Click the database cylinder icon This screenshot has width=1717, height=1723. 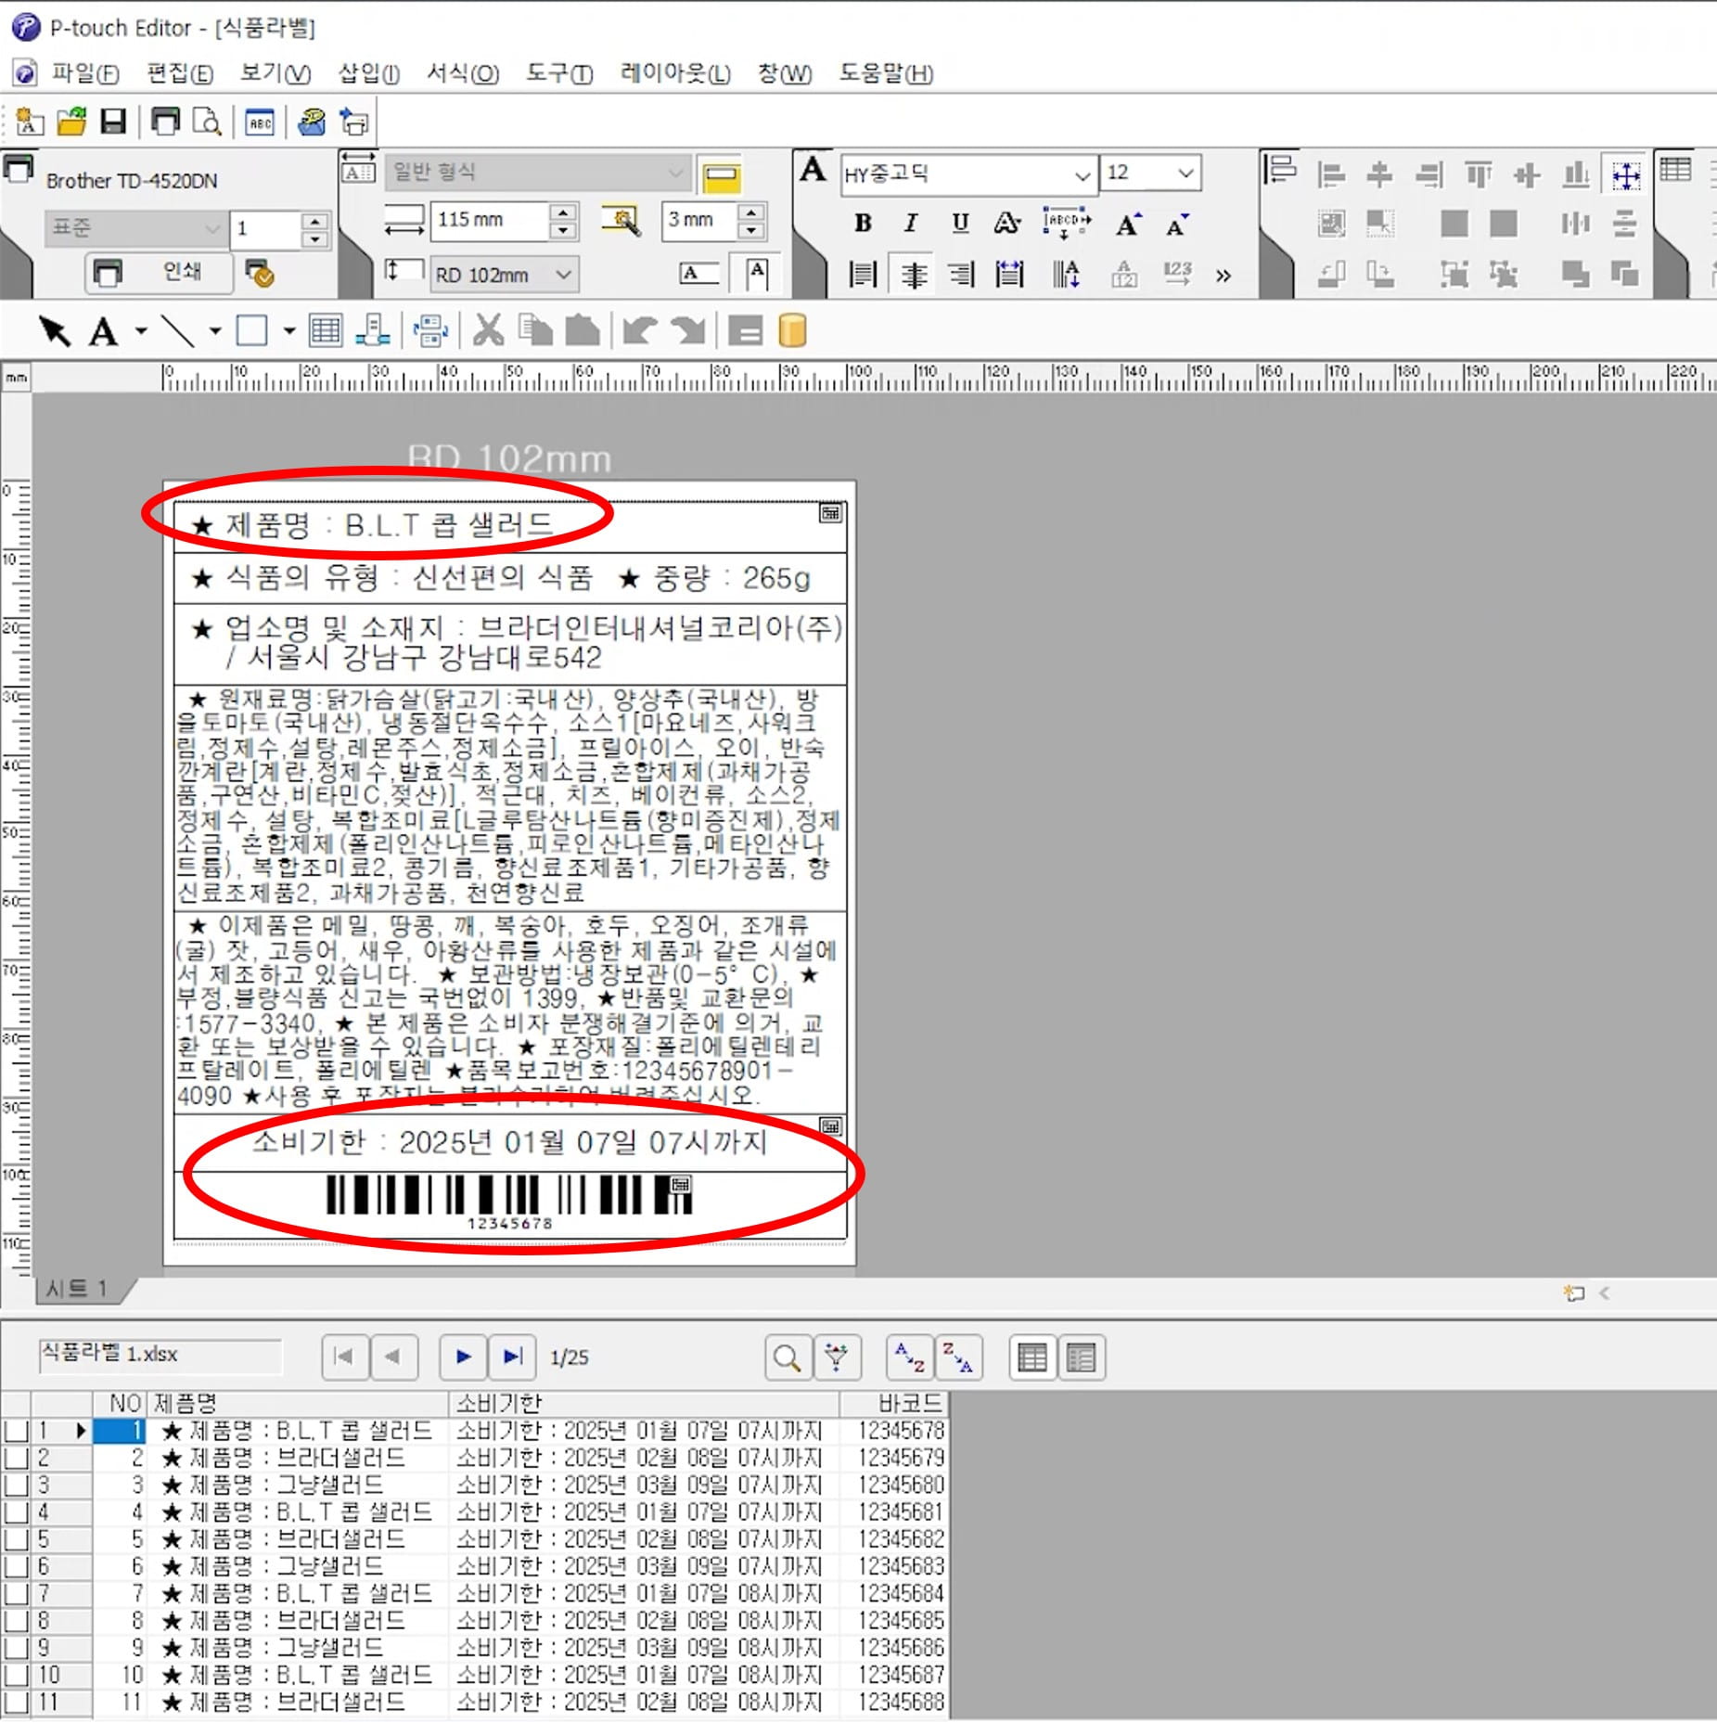pyautogui.click(x=791, y=331)
